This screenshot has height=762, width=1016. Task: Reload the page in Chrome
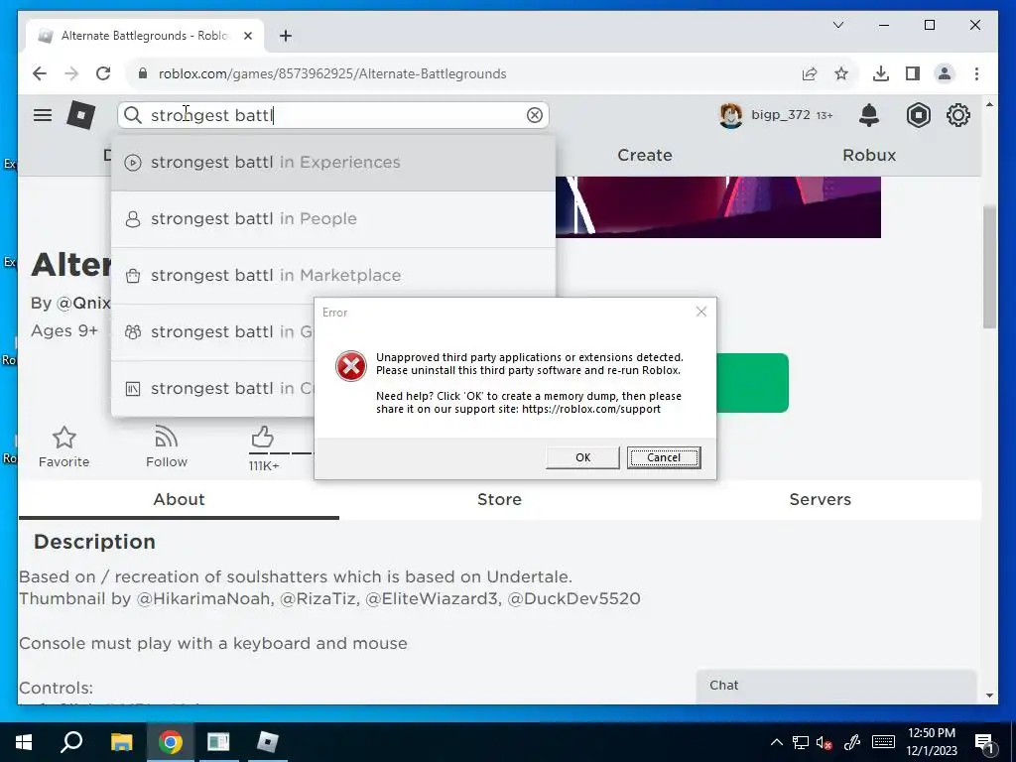(103, 73)
